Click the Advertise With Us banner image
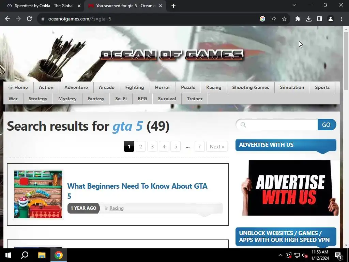Viewport: 349px width, 262px height. coord(290,188)
